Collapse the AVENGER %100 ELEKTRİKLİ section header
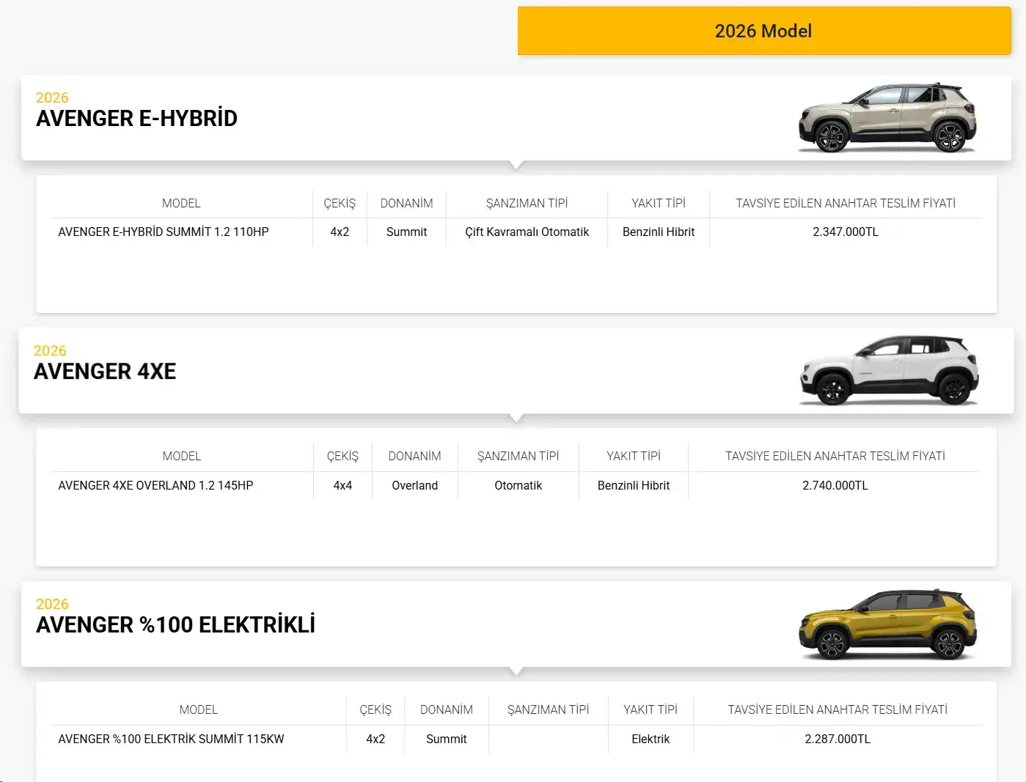The width and height of the screenshot is (1026, 782). pyautogui.click(x=516, y=624)
